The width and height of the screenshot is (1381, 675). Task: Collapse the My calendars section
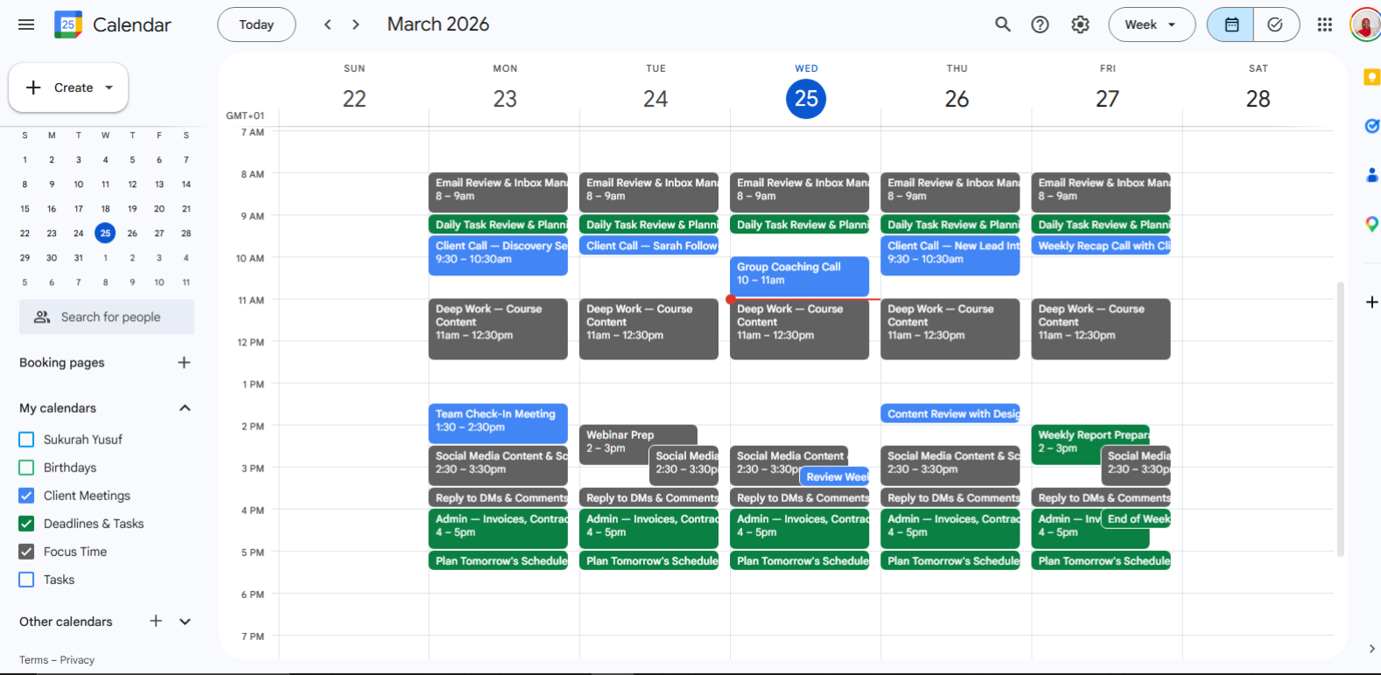(185, 407)
